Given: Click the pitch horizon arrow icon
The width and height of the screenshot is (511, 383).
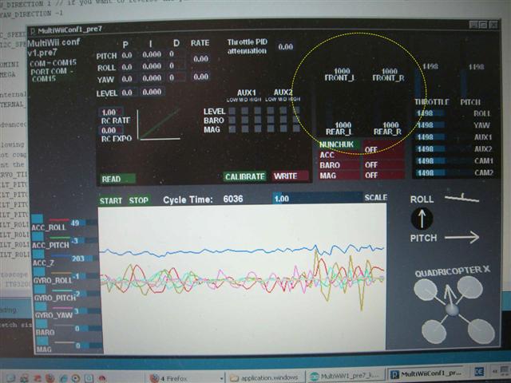Looking at the screenshot, I should pos(461,238).
